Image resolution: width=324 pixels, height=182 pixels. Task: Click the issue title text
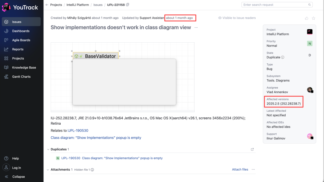(x=121, y=28)
